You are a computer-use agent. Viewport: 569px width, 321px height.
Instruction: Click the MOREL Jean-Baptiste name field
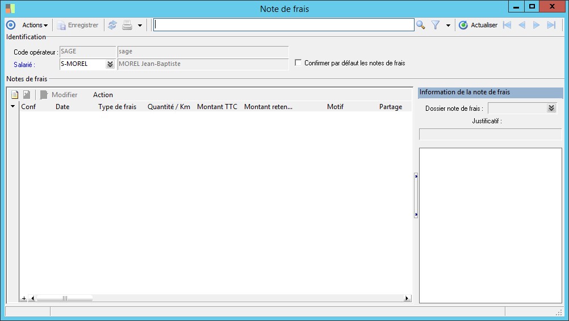(x=203, y=64)
